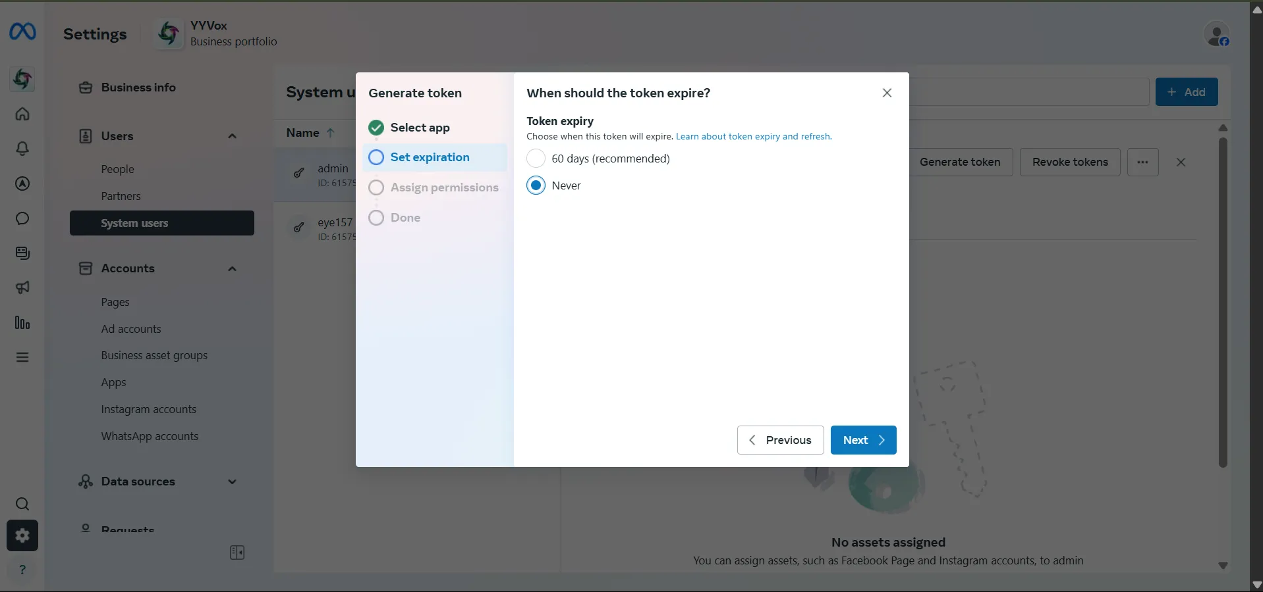Open notifications bell icon
This screenshot has height=592, width=1263.
pos(22,149)
